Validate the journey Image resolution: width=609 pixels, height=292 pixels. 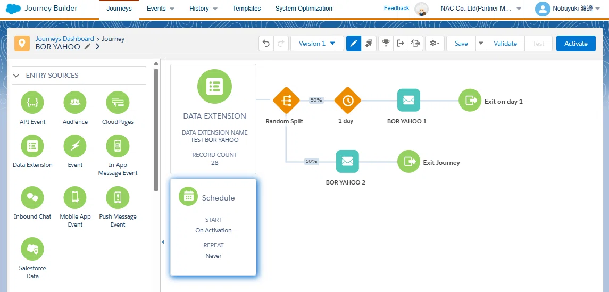coord(505,44)
